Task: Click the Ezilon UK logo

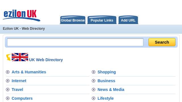Action: (22, 16)
